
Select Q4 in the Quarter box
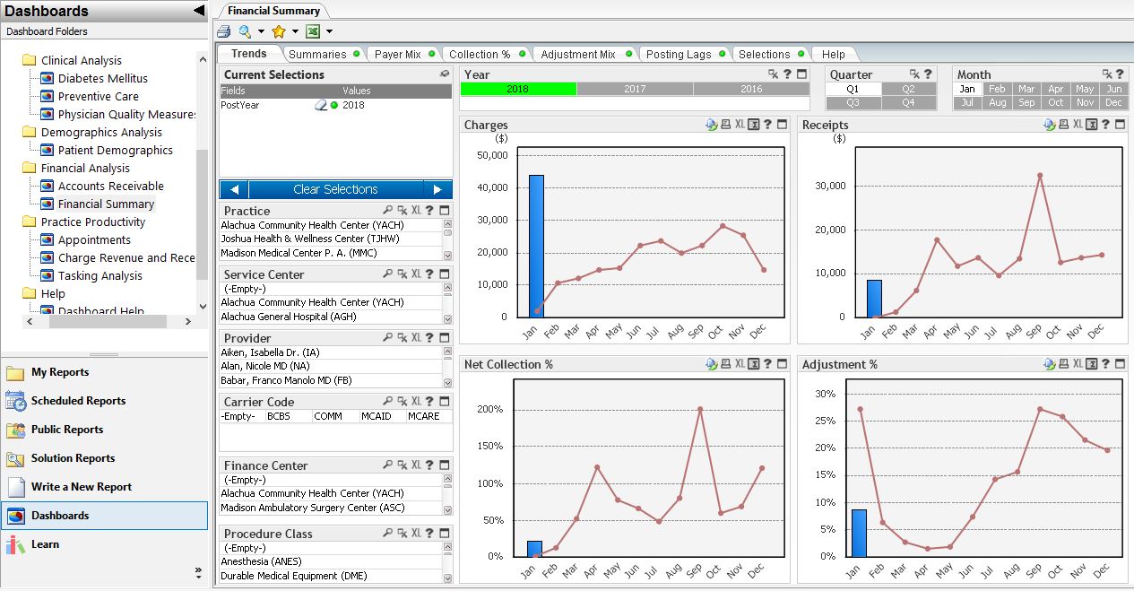pyautogui.click(x=908, y=103)
